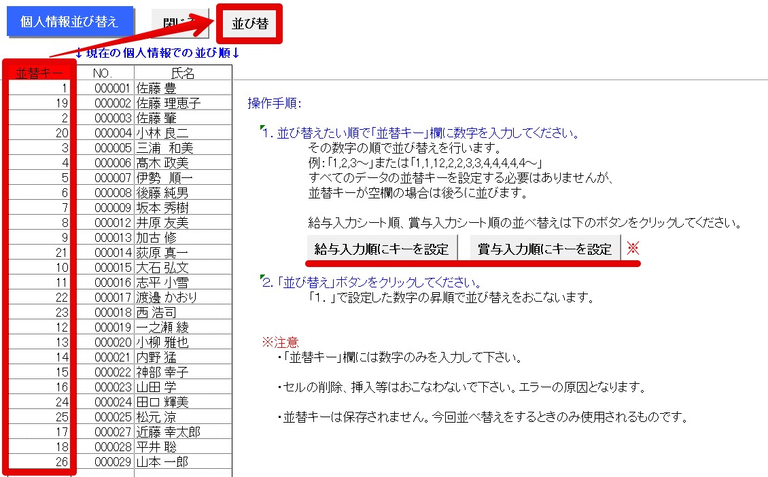Click the 操作手順: heading text

pos(275,103)
